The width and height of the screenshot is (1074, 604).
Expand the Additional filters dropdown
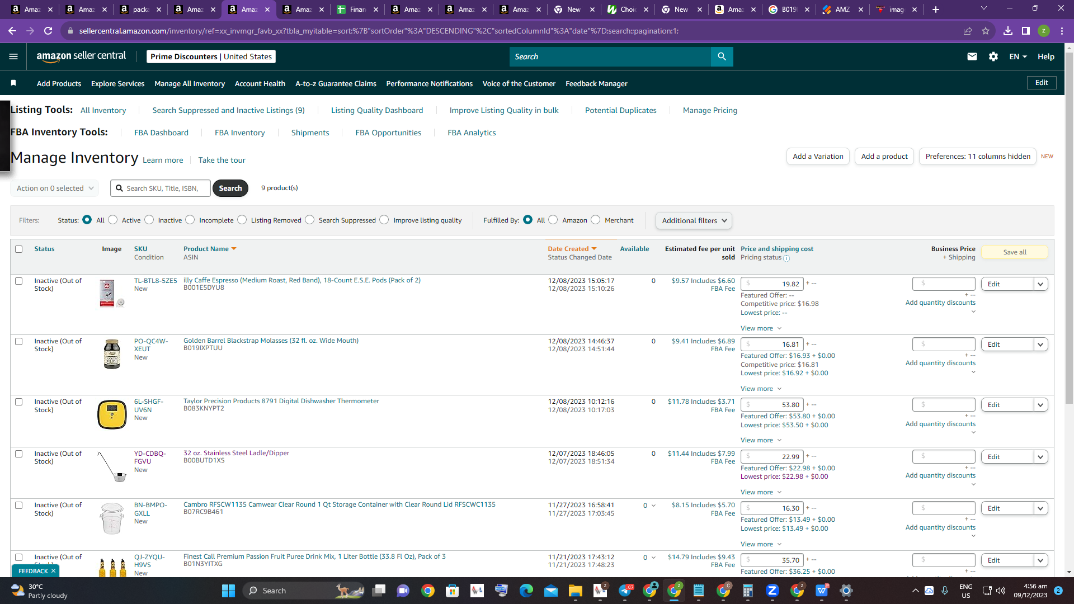pos(694,220)
